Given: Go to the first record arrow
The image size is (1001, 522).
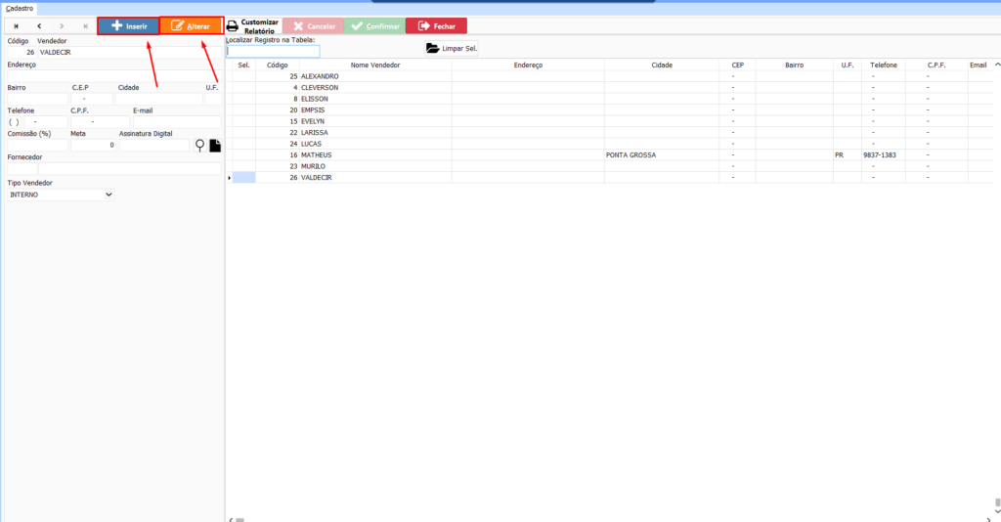Looking at the screenshot, I should (x=16, y=26).
